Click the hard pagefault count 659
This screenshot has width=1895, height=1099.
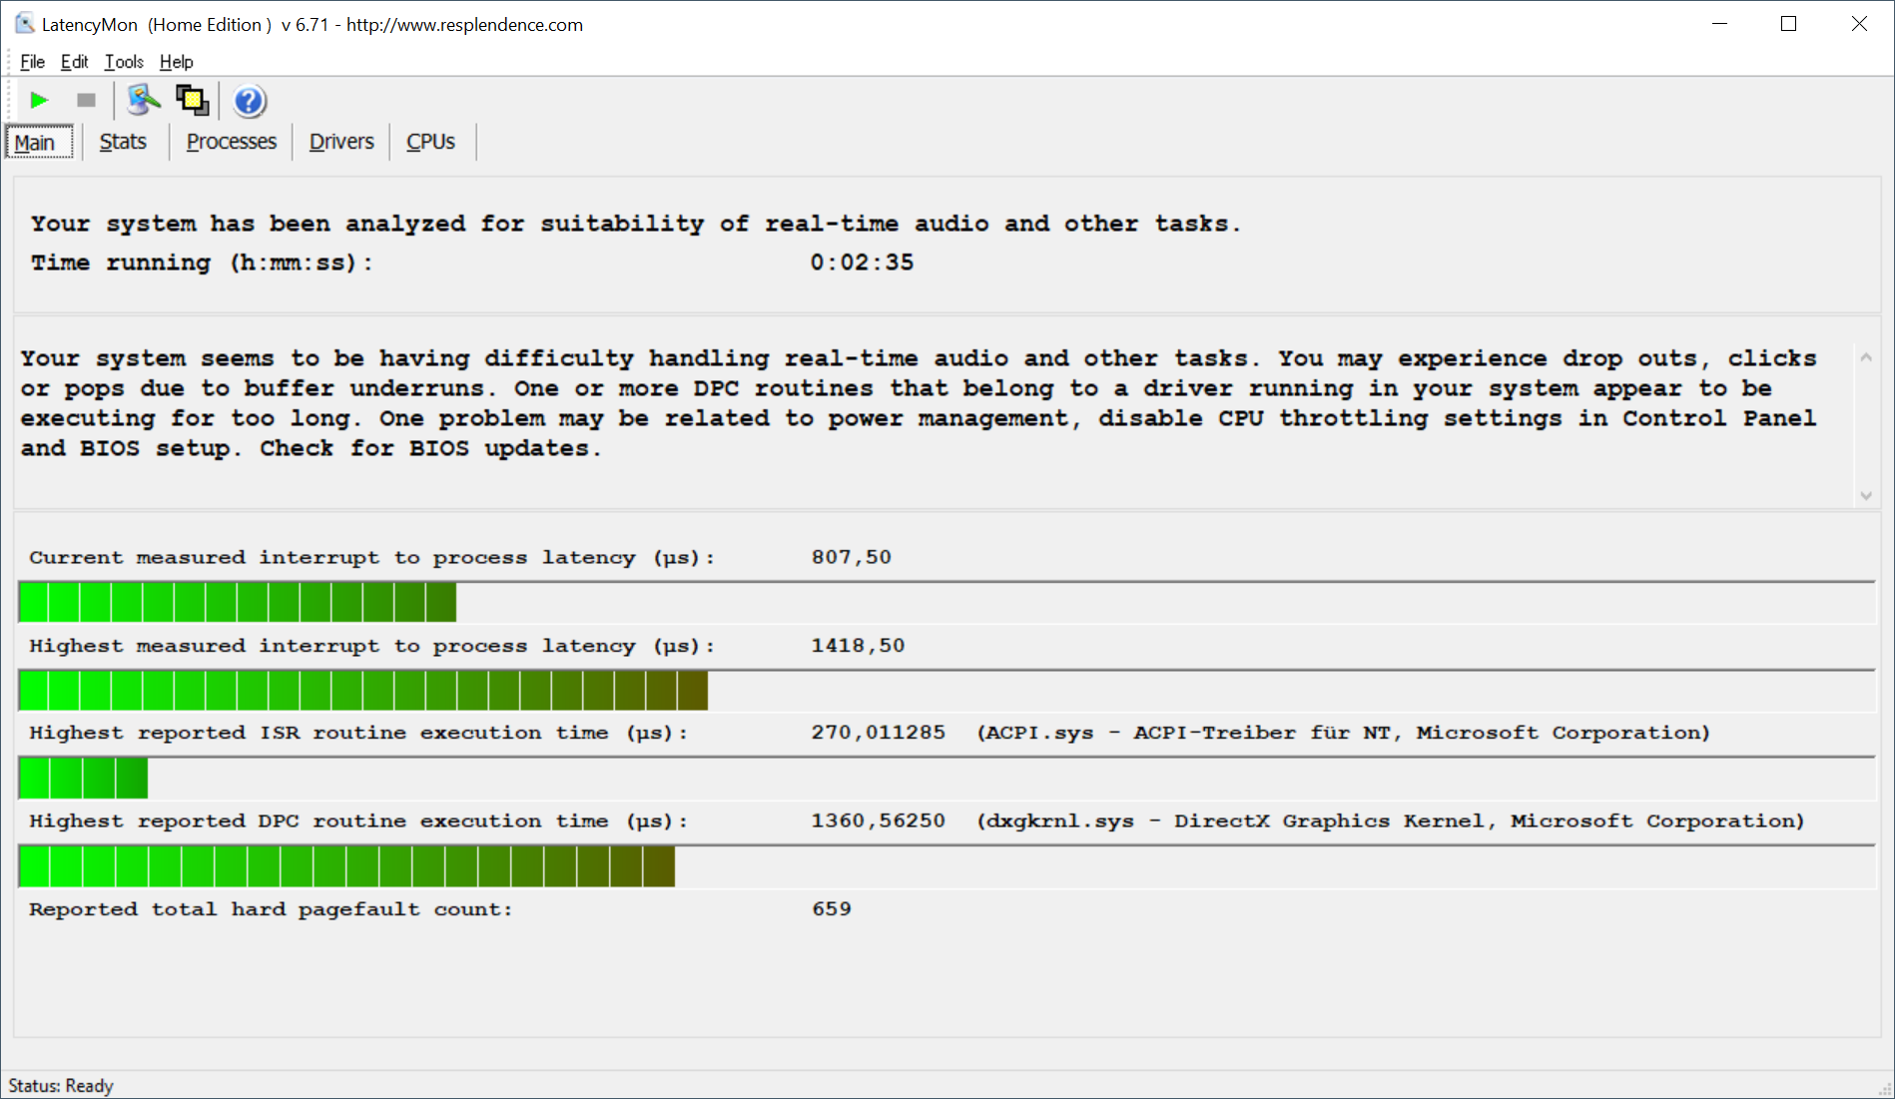[x=832, y=909]
